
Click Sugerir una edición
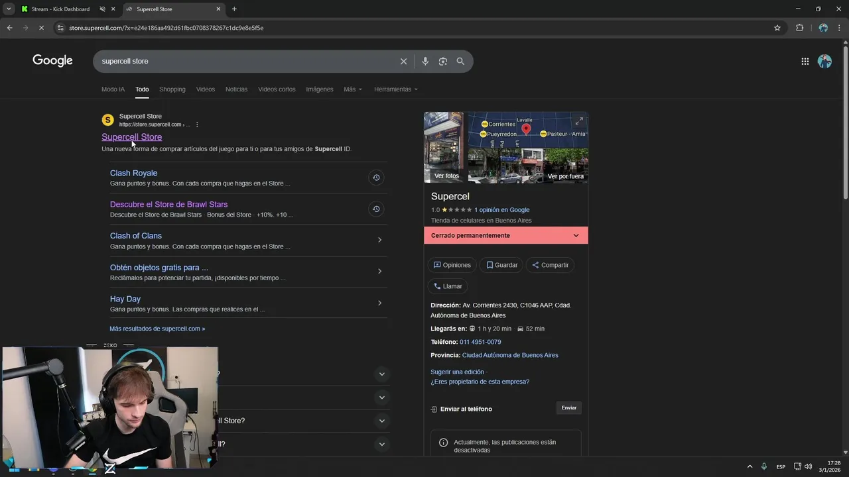[457, 372]
